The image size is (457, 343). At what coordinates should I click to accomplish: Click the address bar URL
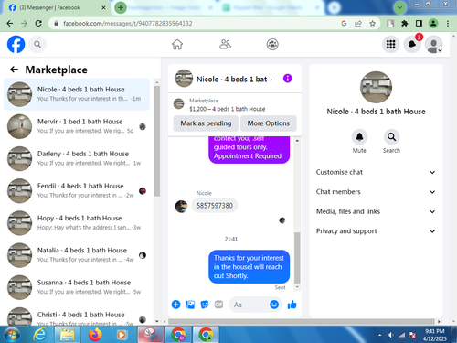[x=128, y=24]
